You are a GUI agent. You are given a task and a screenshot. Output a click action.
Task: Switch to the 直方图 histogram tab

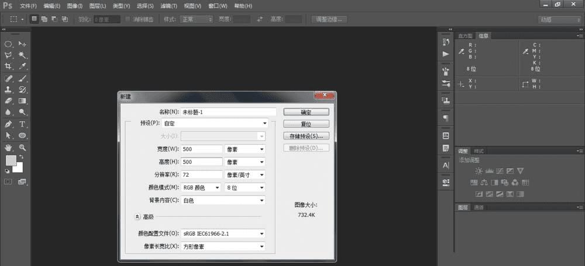click(466, 36)
